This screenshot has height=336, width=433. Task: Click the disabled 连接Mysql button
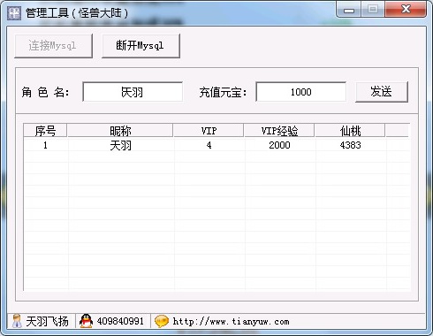(x=53, y=46)
